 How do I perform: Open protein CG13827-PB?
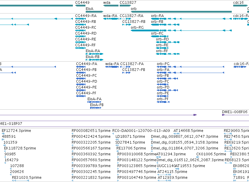coord(134,70)
